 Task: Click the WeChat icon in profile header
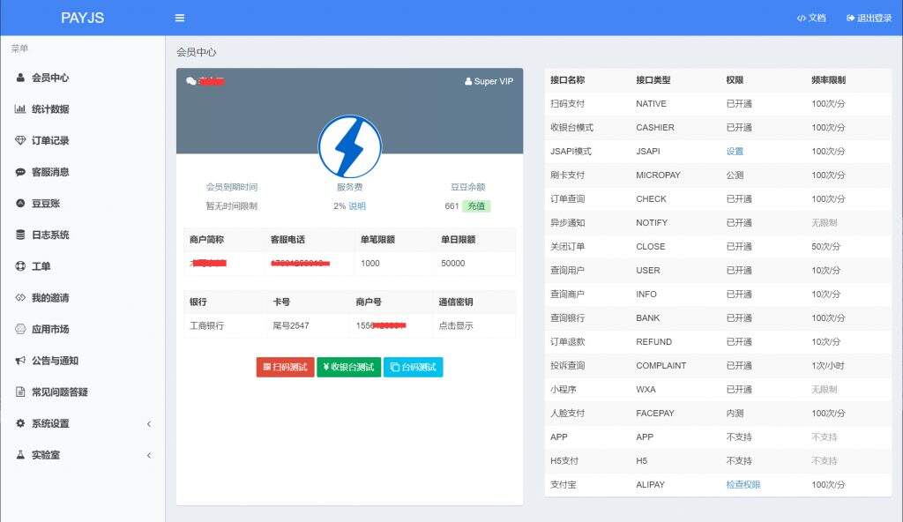coord(191,81)
